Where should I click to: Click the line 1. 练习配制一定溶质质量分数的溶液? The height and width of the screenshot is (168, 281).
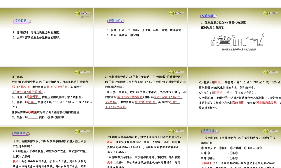click(37, 32)
